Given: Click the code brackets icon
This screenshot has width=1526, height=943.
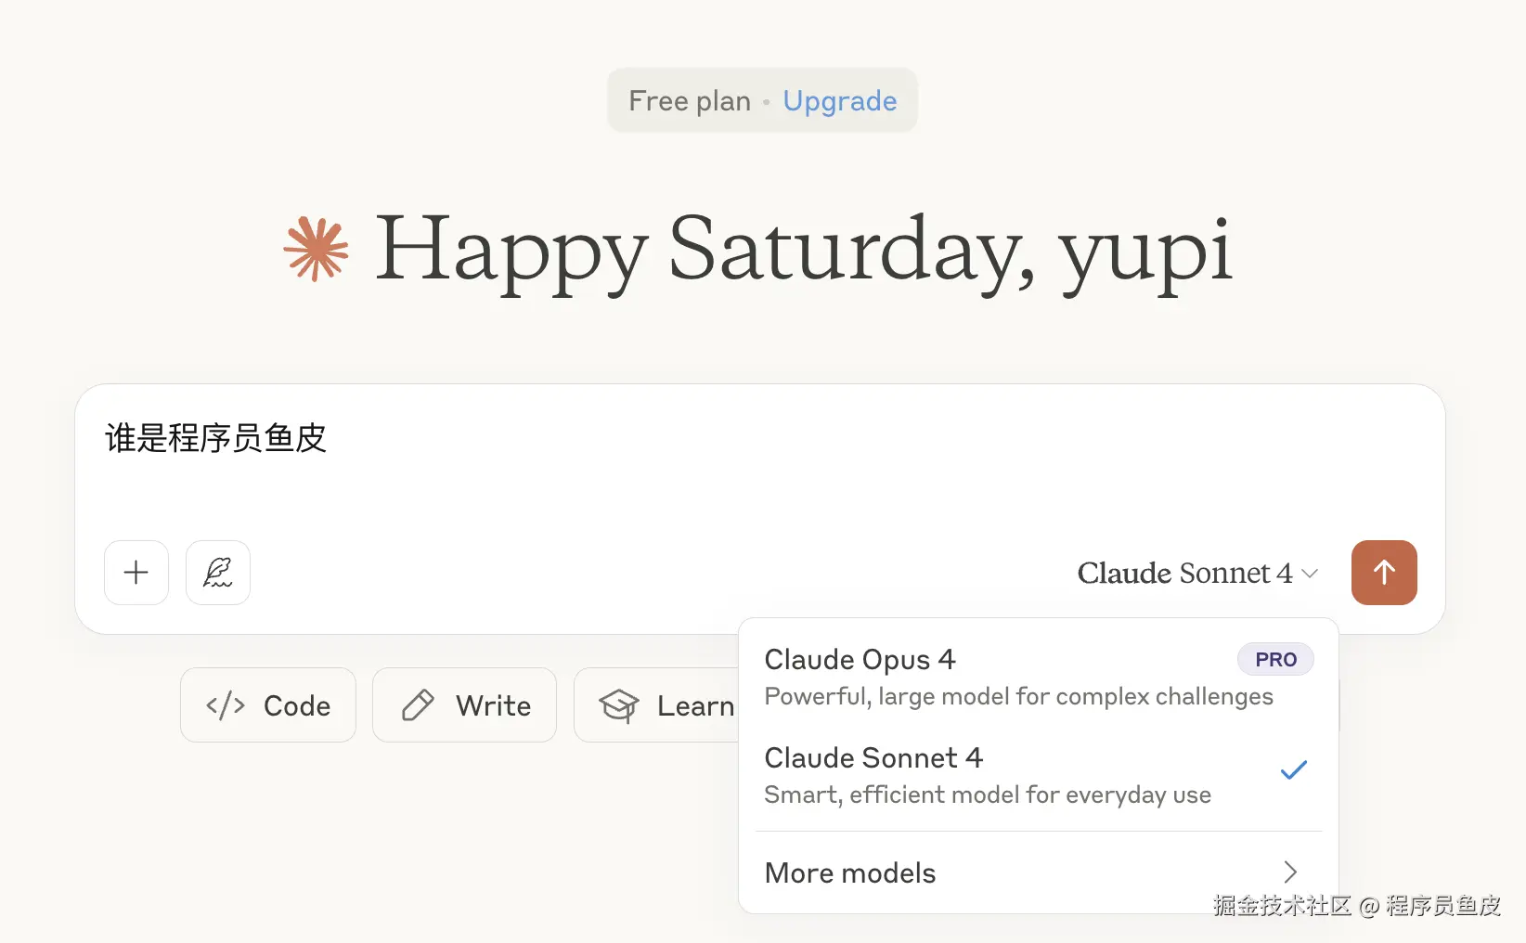Looking at the screenshot, I should 226,706.
